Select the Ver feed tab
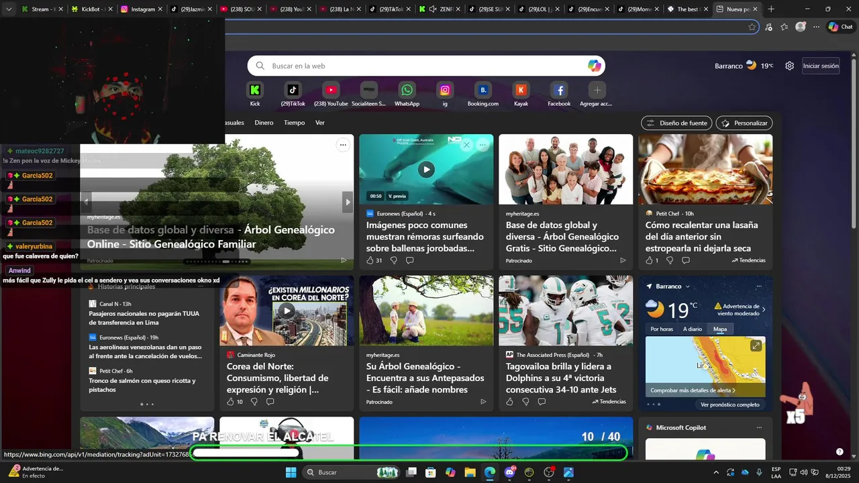 pyautogui.click(x=320, y=123)
